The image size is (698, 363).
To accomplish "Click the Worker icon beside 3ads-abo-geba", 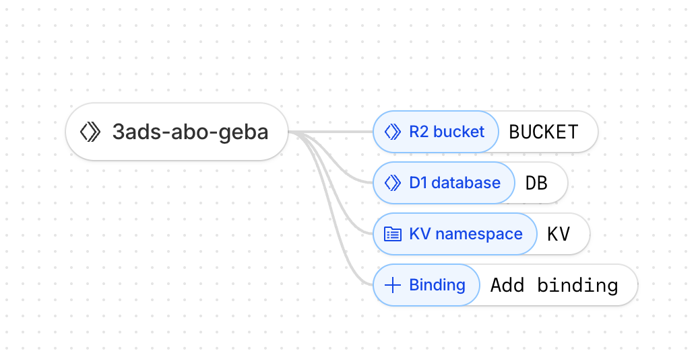I will (x=90, y=132).
